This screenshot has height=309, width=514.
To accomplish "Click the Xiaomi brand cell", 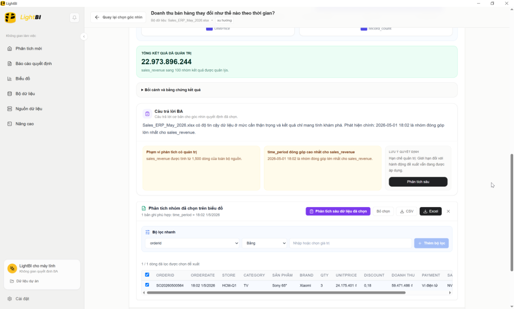I will click(x=305, y=285).
